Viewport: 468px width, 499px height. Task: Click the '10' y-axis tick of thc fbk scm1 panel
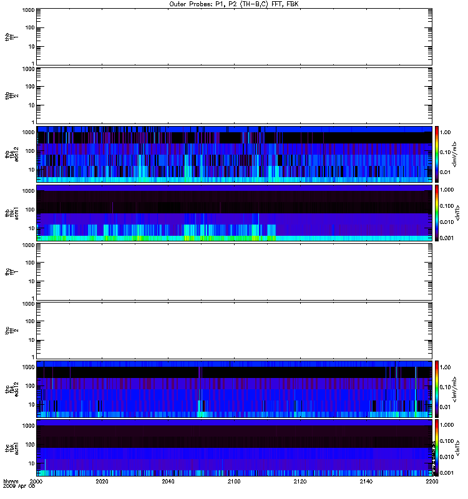(x=32, y=463)
